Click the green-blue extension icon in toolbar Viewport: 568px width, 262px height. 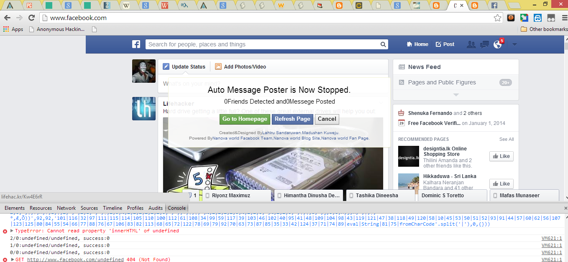pos(524,18)
